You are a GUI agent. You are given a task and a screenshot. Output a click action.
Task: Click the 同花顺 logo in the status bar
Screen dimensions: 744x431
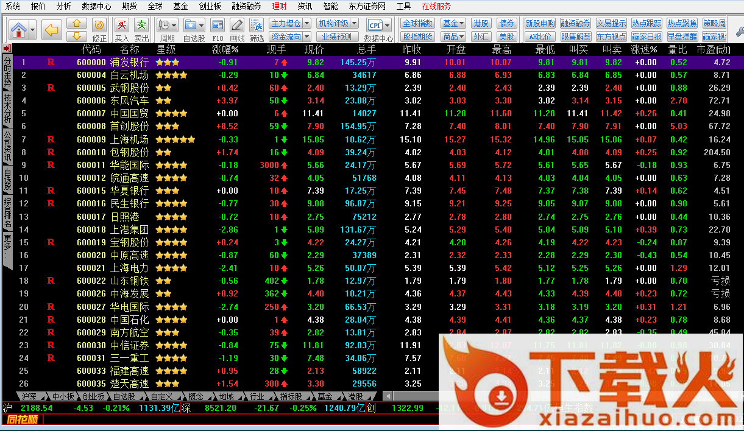coord(23,419)
